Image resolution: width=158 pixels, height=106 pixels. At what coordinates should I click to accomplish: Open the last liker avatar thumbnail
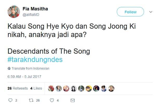point(111,89)
